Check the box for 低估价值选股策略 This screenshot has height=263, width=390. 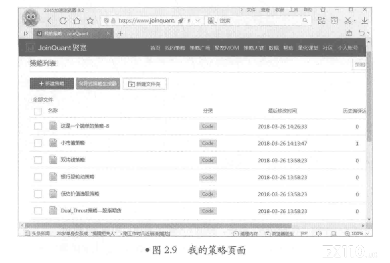[x=38, y=194]
